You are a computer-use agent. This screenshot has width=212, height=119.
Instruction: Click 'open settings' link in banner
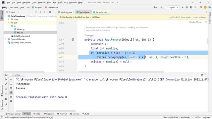pos(199,17)
